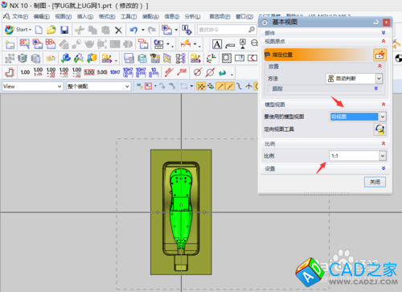Click the black-white center mark icon
Image resolution: width=402 pixels, height=292 pixels.
click(399, 58)
